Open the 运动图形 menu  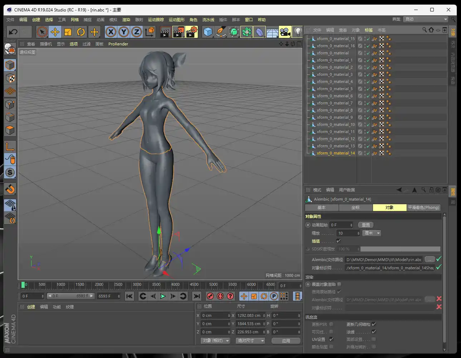(x=177, y=20)
